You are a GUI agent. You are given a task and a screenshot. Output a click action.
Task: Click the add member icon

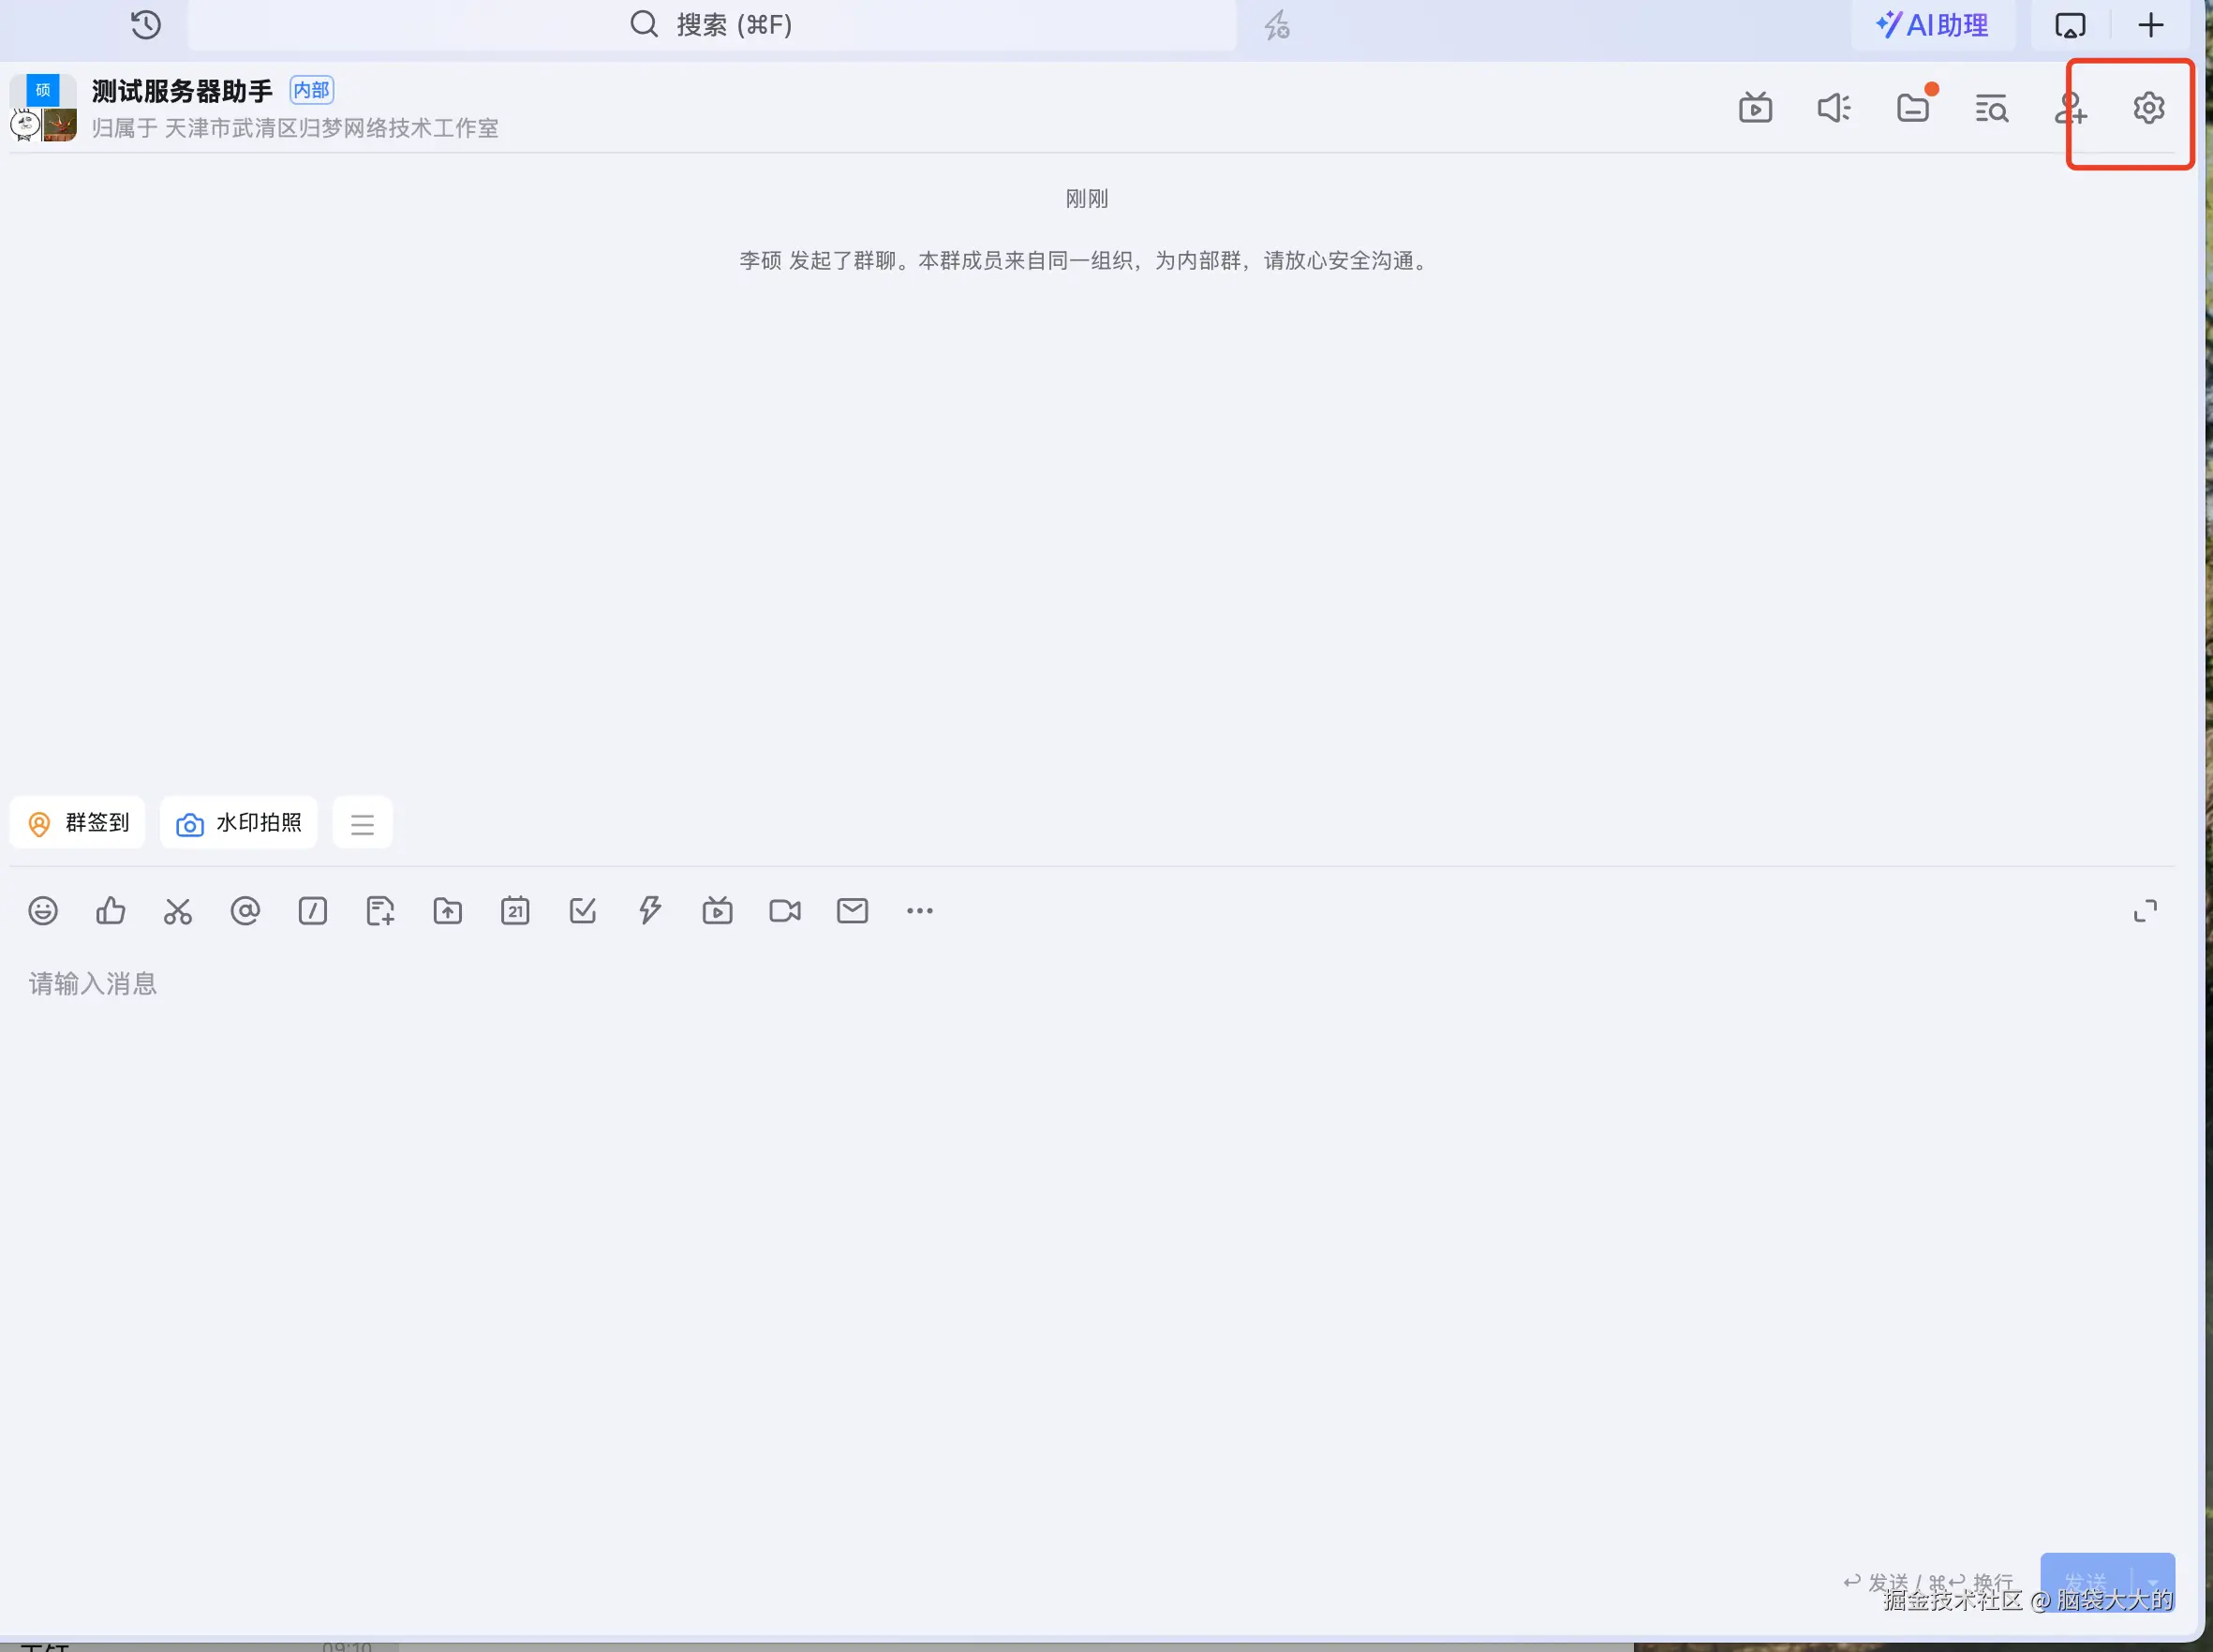2070,107
